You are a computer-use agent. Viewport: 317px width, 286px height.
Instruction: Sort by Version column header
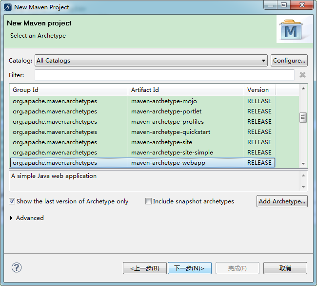(260, 90)
